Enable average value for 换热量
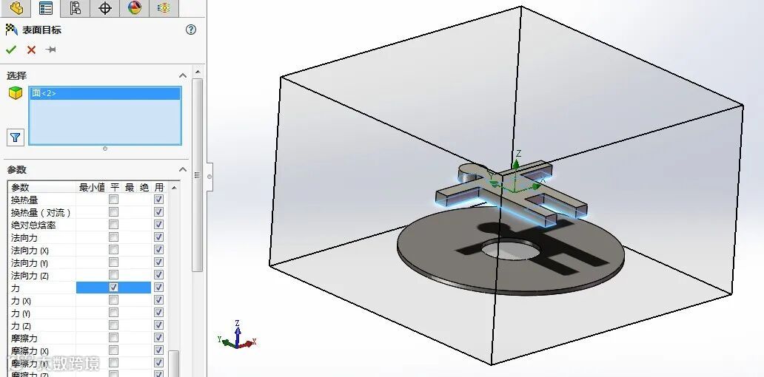This screenshot has width=764, height=377. point(113,200)
